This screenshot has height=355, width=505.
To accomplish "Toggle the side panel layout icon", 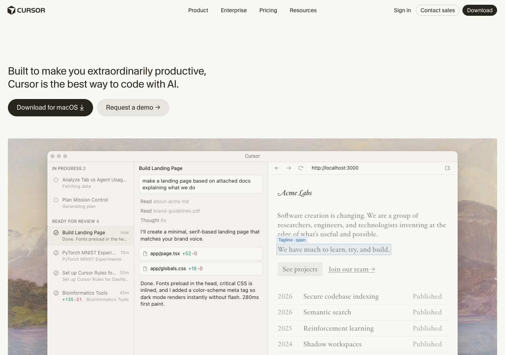I will pos(447,168).
